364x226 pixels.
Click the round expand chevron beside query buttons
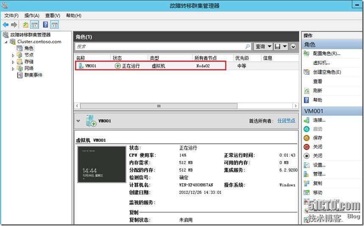click(293, 47)
